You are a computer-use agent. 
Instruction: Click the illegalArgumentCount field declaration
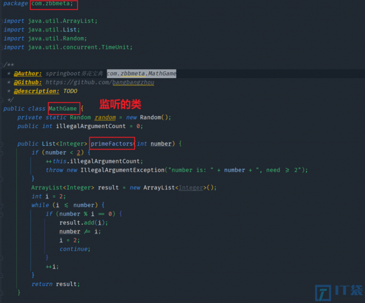point(80,126)
